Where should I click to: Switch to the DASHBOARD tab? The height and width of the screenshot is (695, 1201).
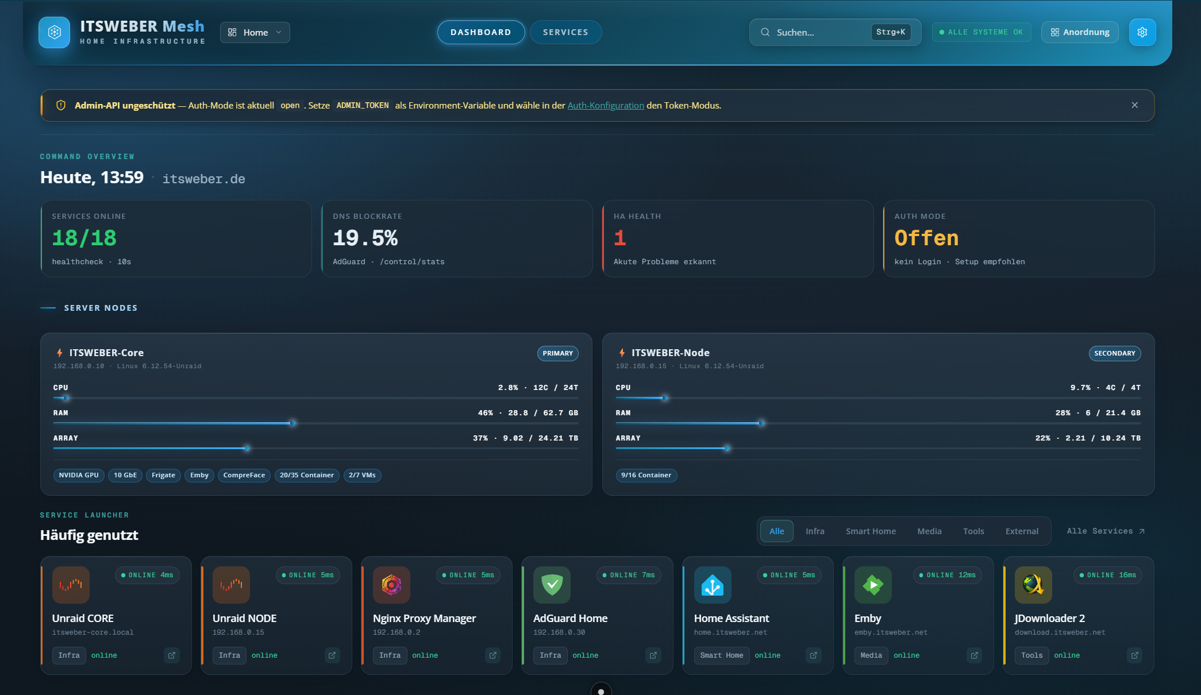481,32
